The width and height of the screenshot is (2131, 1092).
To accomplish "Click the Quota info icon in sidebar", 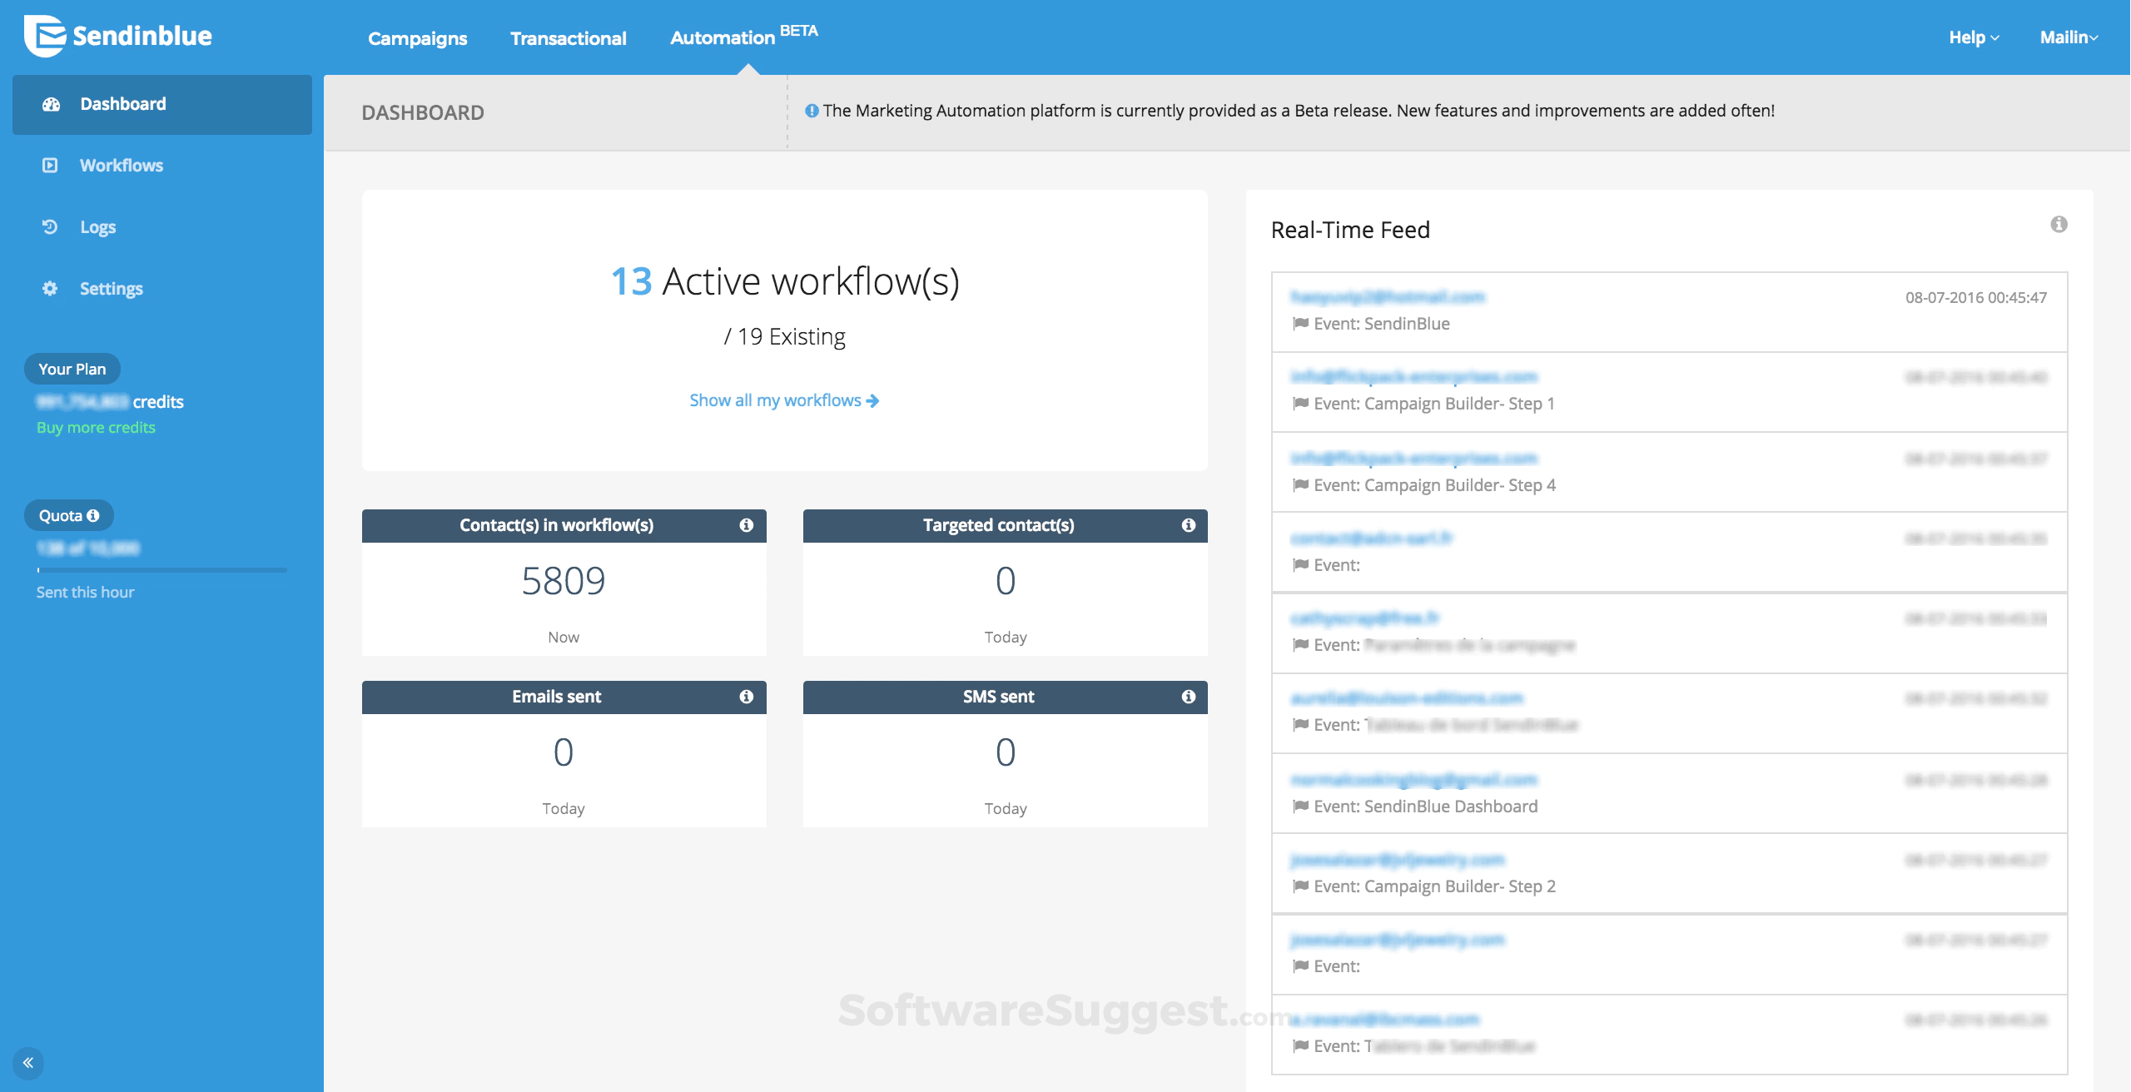I will pyautogui.click(x=93, y=514).
